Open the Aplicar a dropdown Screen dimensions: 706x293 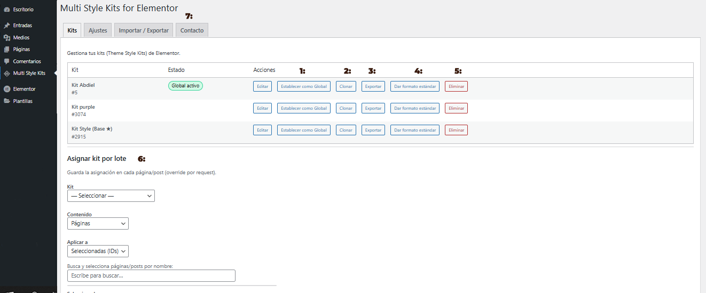tap(98, 251)
